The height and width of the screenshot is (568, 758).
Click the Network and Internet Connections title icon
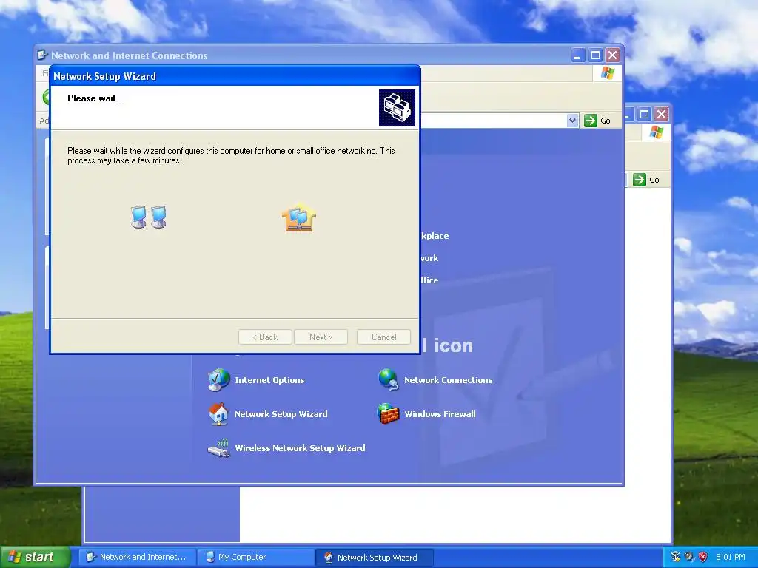pyautogui.click(x=42, y=55)
